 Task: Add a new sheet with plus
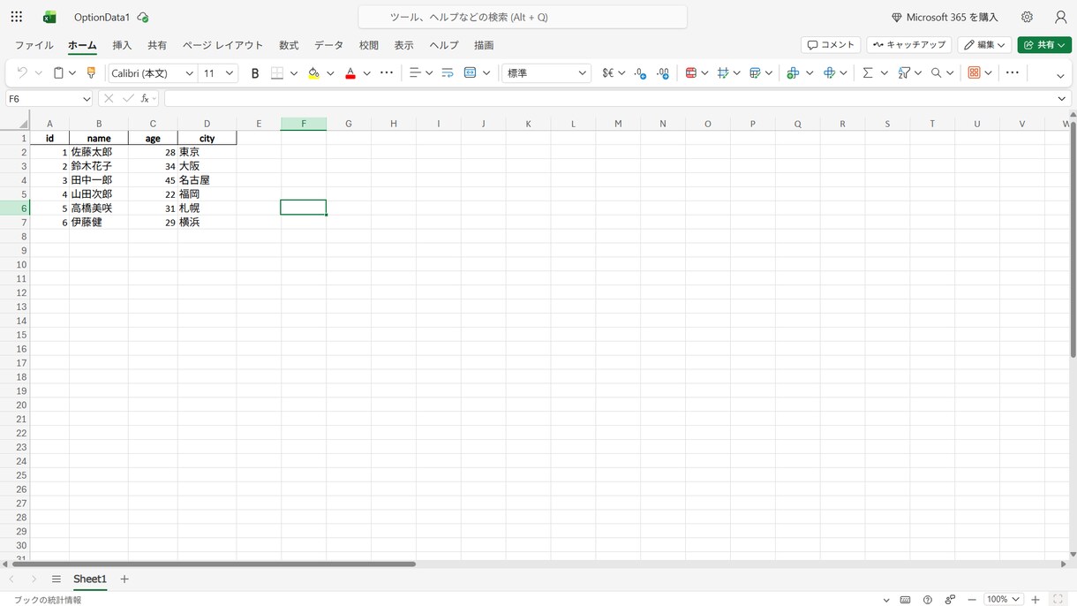click(124, 579)
